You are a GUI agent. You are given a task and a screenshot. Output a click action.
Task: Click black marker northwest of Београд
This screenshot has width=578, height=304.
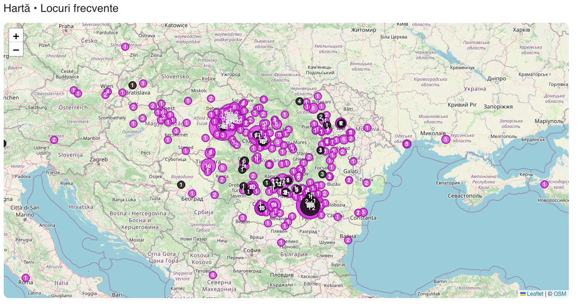[181, 184]
